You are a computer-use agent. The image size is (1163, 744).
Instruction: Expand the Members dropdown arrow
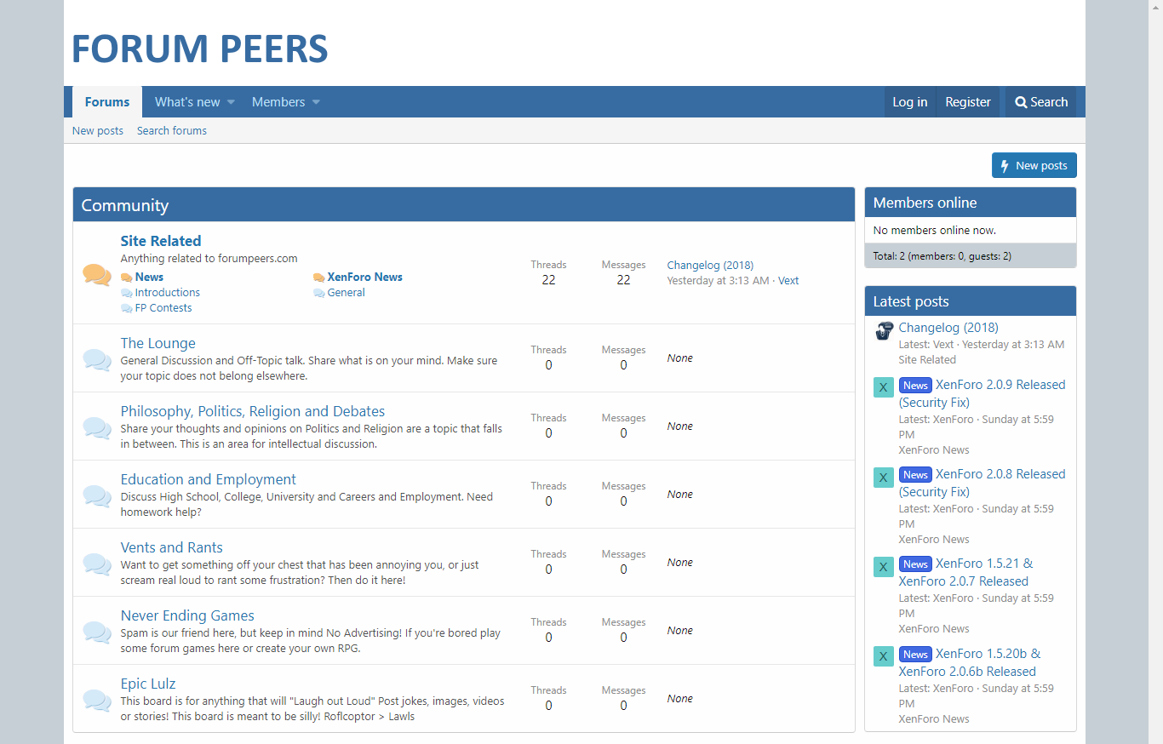click(316, 102)
